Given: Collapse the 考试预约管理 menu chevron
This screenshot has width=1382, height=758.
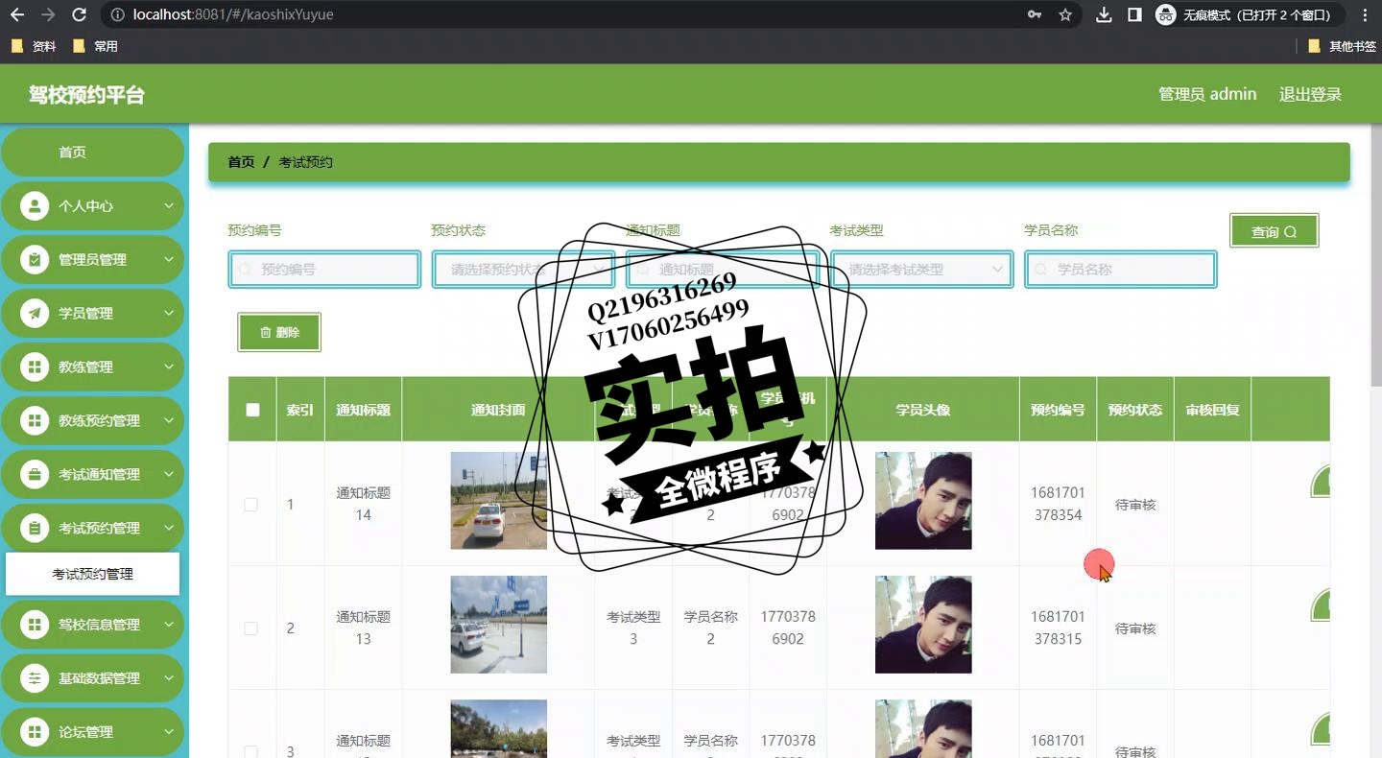Looking at the screenshot, I should click(x=169, y=529).
